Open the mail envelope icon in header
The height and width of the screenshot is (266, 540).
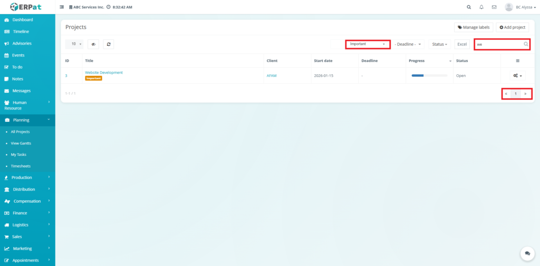(x=494, y=7)
